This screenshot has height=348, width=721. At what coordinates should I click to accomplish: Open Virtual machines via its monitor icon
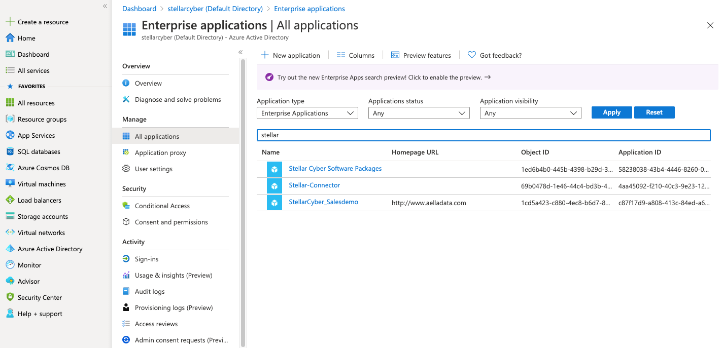coord(10,184)
